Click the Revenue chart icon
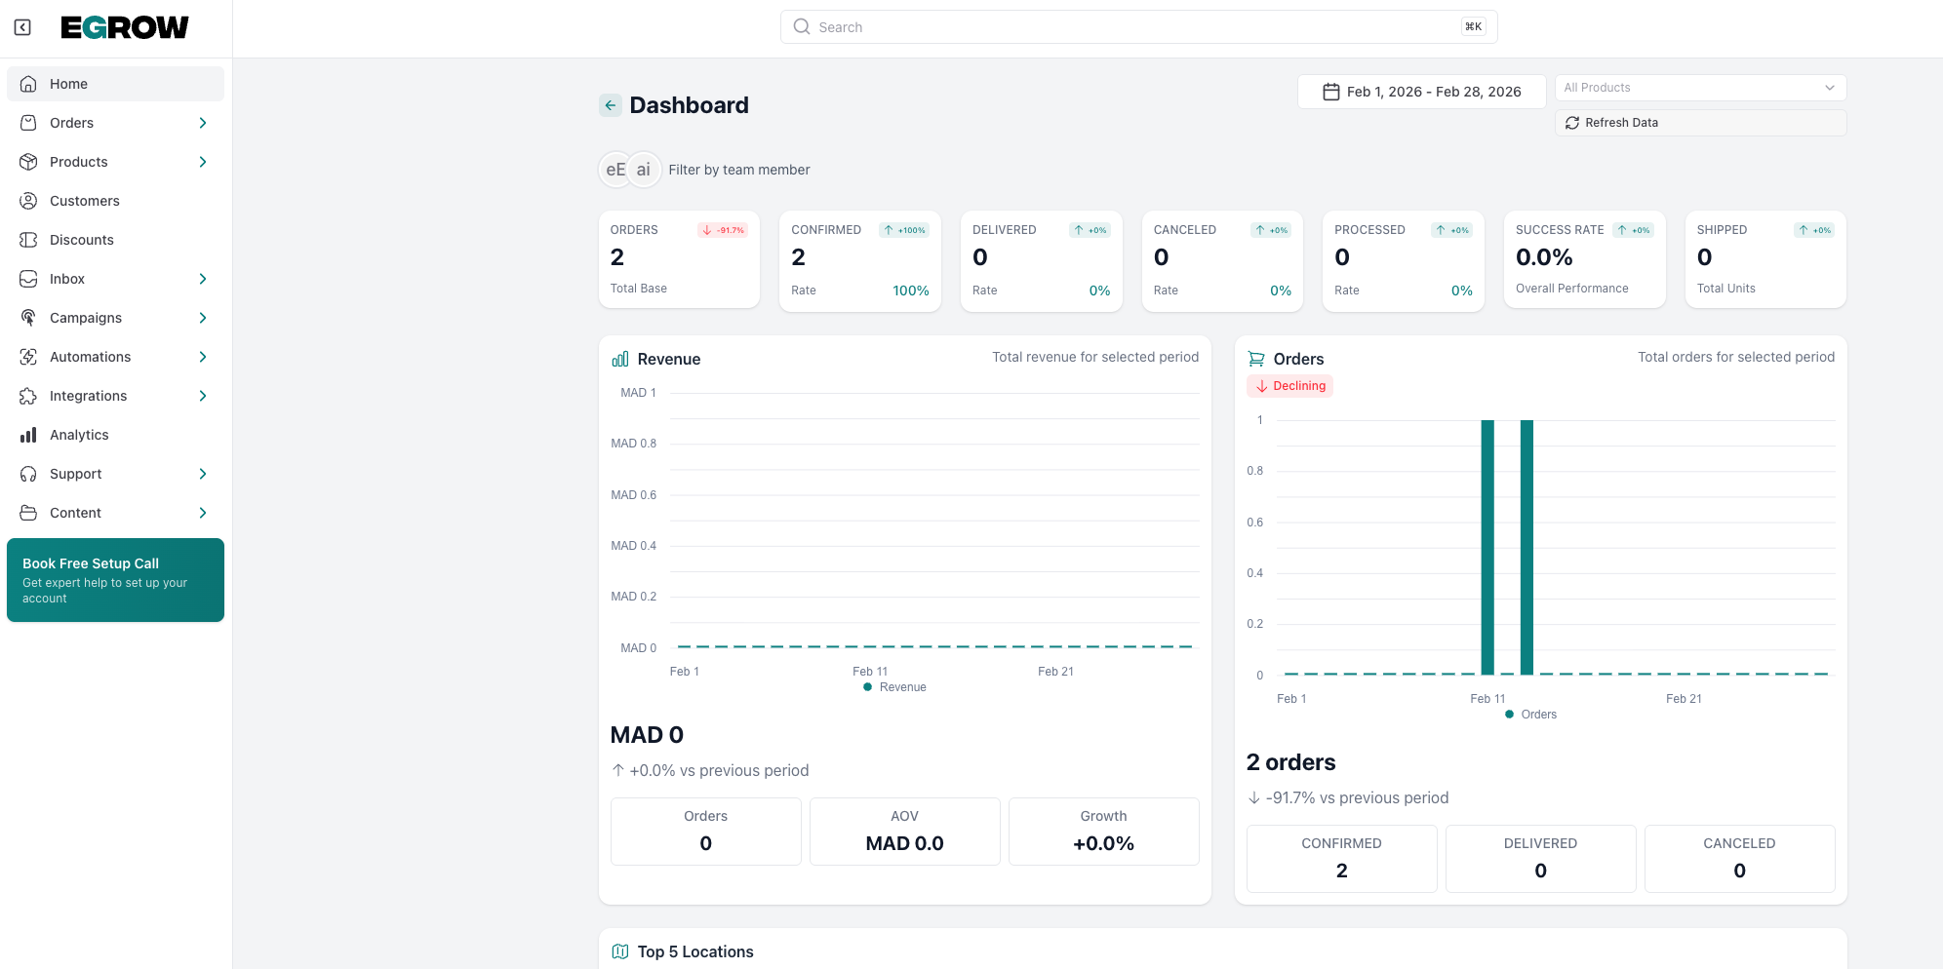 click(620, 359)
